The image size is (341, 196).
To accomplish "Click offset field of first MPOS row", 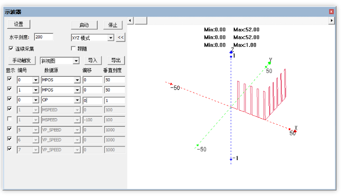I will (x=93, y=80).
